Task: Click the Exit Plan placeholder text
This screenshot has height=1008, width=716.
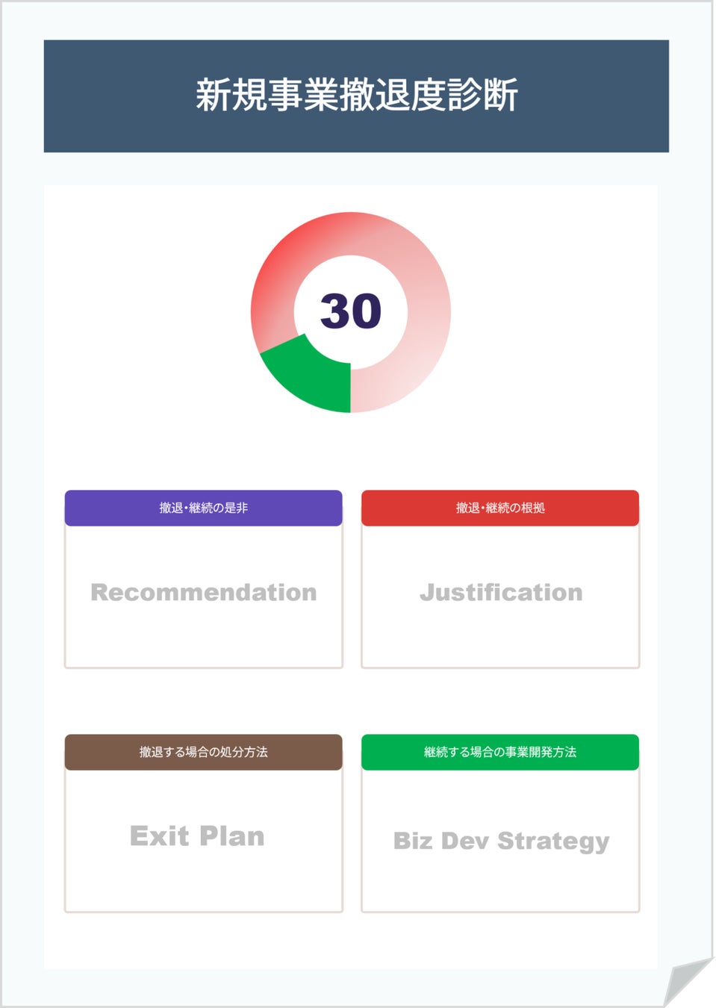Action: click(x=197, y=836)
